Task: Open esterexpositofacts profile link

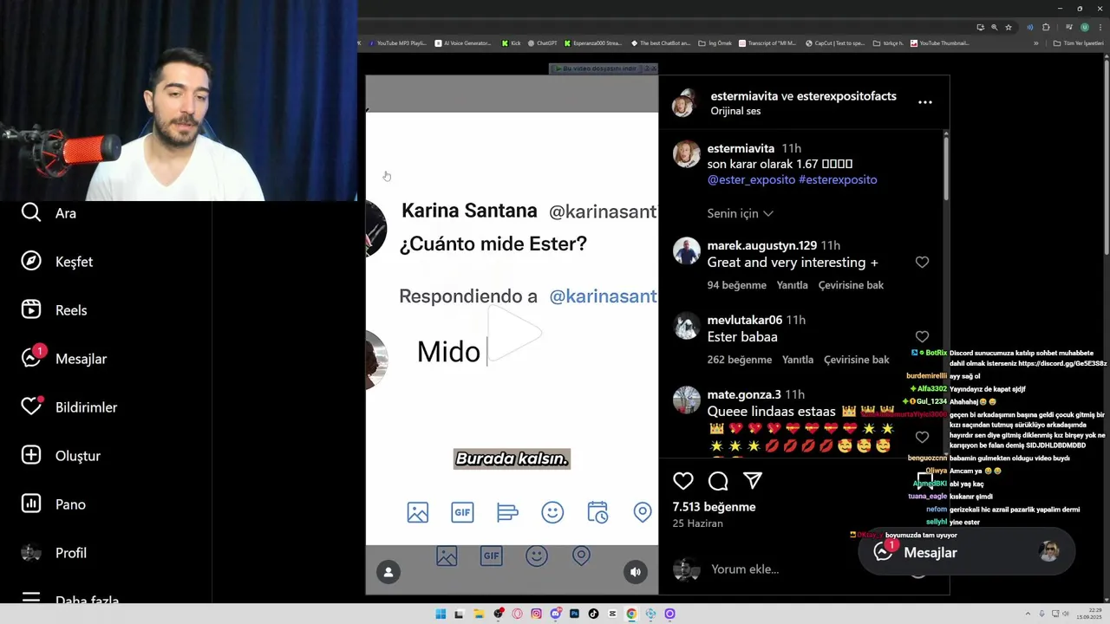Action: point(846,96)
